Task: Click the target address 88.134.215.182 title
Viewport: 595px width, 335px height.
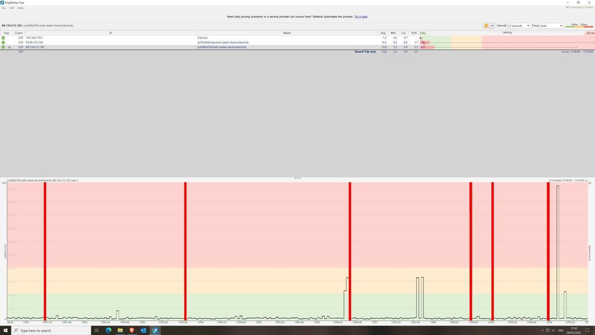Action: click(x=12, y=26)
